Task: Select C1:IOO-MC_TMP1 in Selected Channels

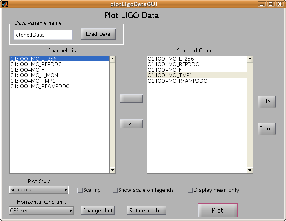Action: tap(197, 75)
